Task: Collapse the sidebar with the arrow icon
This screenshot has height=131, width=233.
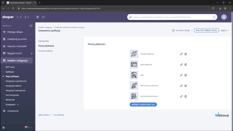Action: coord(31,26)
